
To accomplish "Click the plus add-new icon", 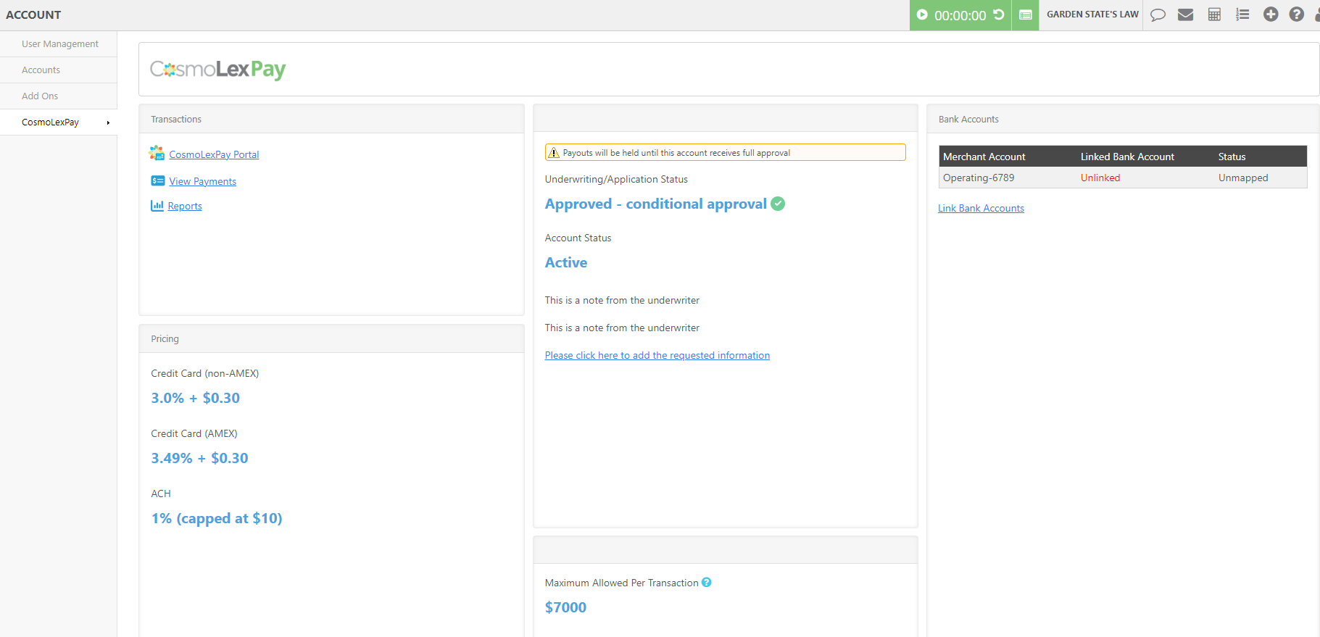I will pyautogui.click(x=1271, y=14).
